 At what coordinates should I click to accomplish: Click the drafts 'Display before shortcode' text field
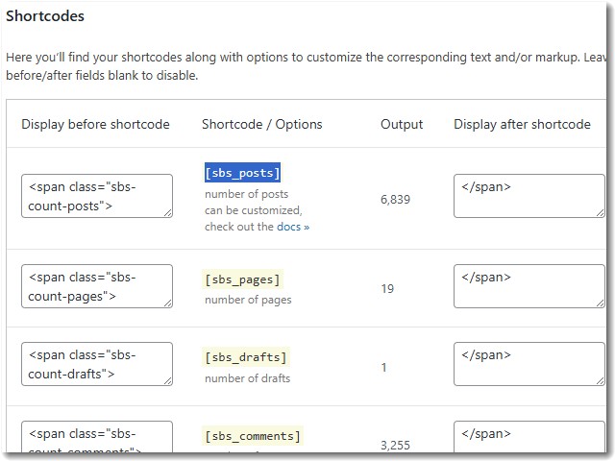(x=96, y=364)
